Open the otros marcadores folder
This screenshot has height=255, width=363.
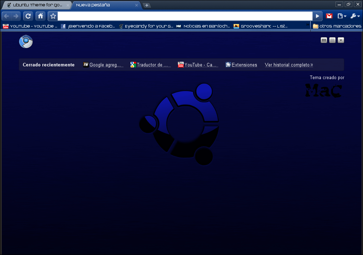(x=337, y=26)
